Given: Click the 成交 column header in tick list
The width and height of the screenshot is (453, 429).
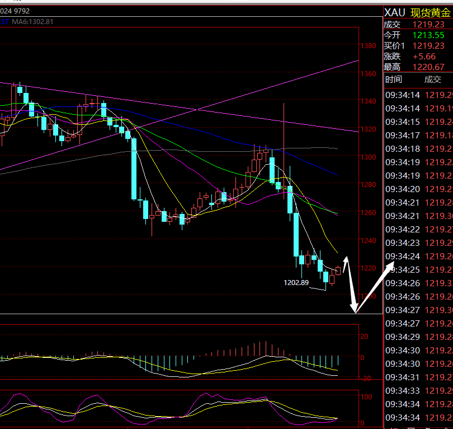Looking at the screenshot, I should pyautogui.click(x=432, y=80).
